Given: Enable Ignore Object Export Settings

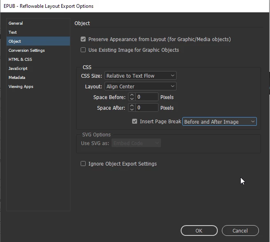Looking at the screenshot, I should [83, 164].
